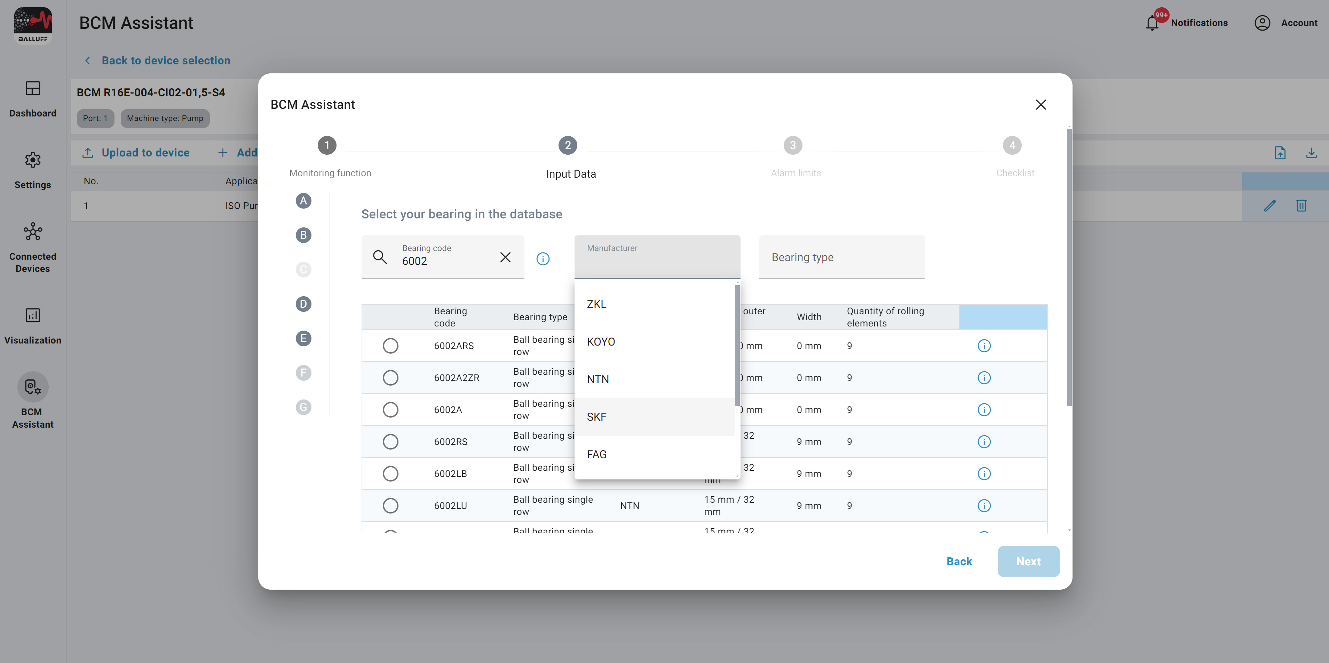Click the manufacturer list scrollbar
This screenshot has height=663, width=1329.
tap(737, 346)
